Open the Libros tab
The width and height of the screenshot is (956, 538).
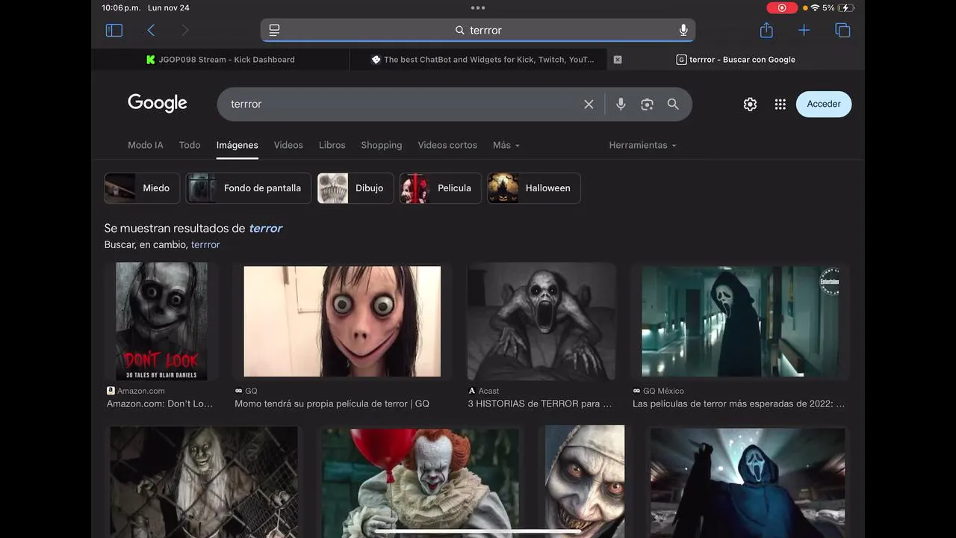(332, 145)
